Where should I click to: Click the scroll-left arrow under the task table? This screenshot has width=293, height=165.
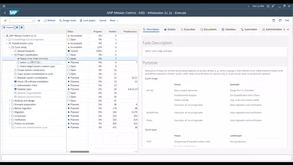pyautogui.click(x=68, y=152)
